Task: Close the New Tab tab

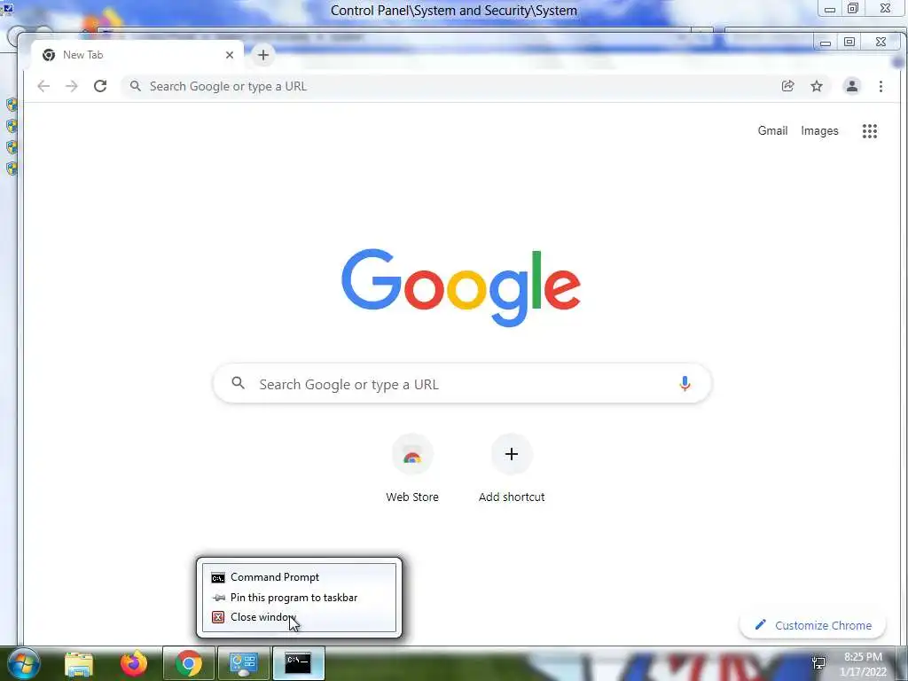Action: click(x=230, y=55)
